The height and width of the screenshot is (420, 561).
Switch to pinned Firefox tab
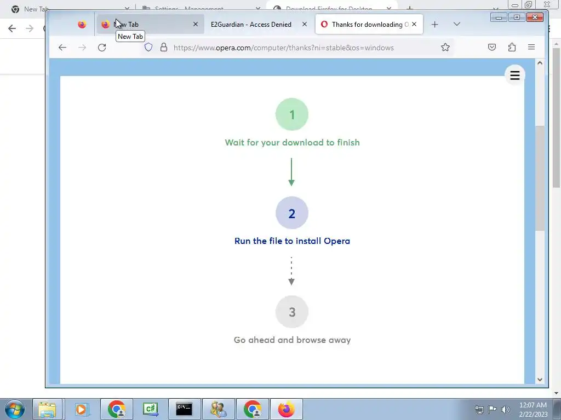[x=82, y=24]
